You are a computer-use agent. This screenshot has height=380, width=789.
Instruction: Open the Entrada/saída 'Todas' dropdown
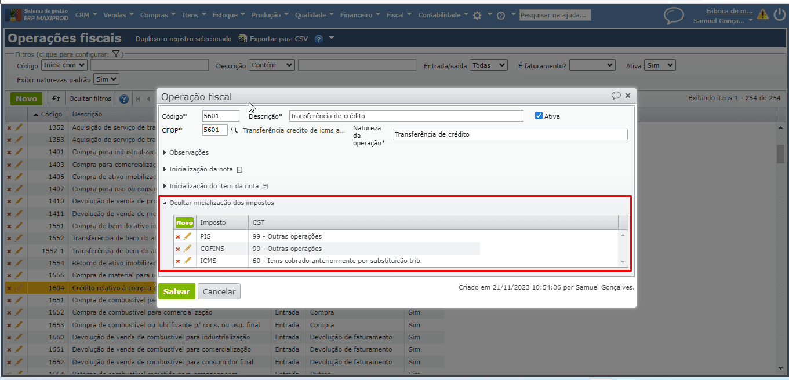coord(489,65)
